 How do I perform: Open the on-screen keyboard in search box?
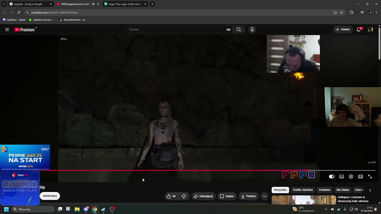coord(228,29)
